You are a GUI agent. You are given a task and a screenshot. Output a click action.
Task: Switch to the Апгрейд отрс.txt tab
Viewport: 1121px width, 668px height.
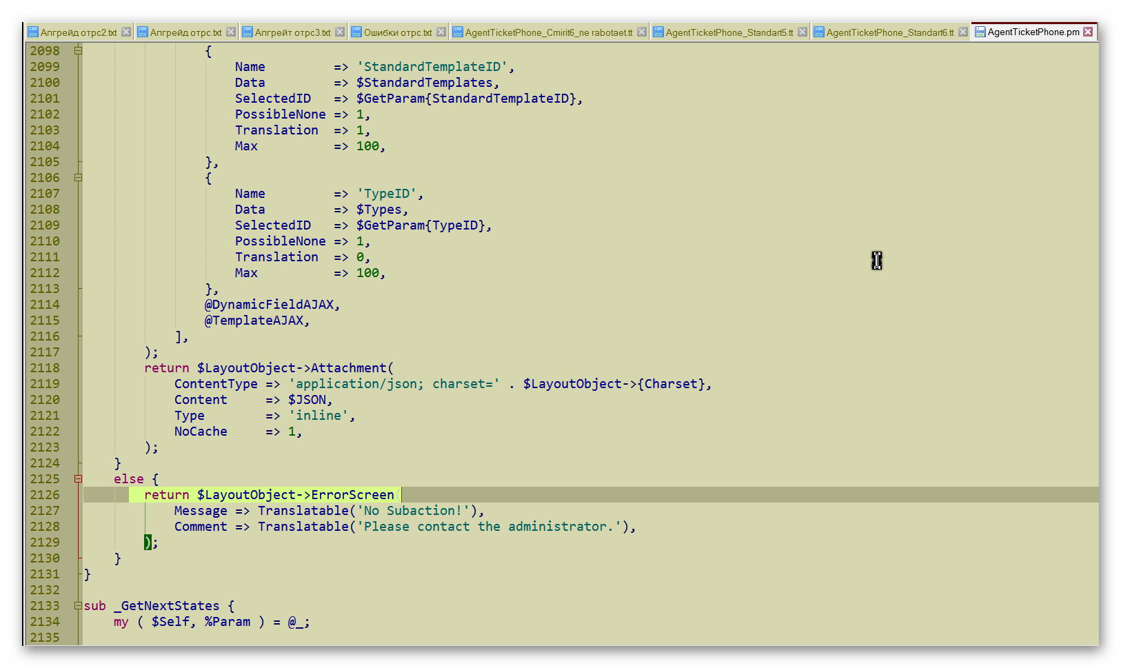coord(186,32)
